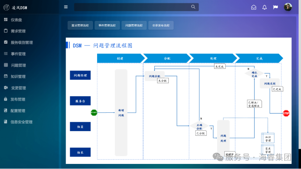Click the 处理 phase header arrow
Viewport: 301px width, 169px height.
pos(213,58)
